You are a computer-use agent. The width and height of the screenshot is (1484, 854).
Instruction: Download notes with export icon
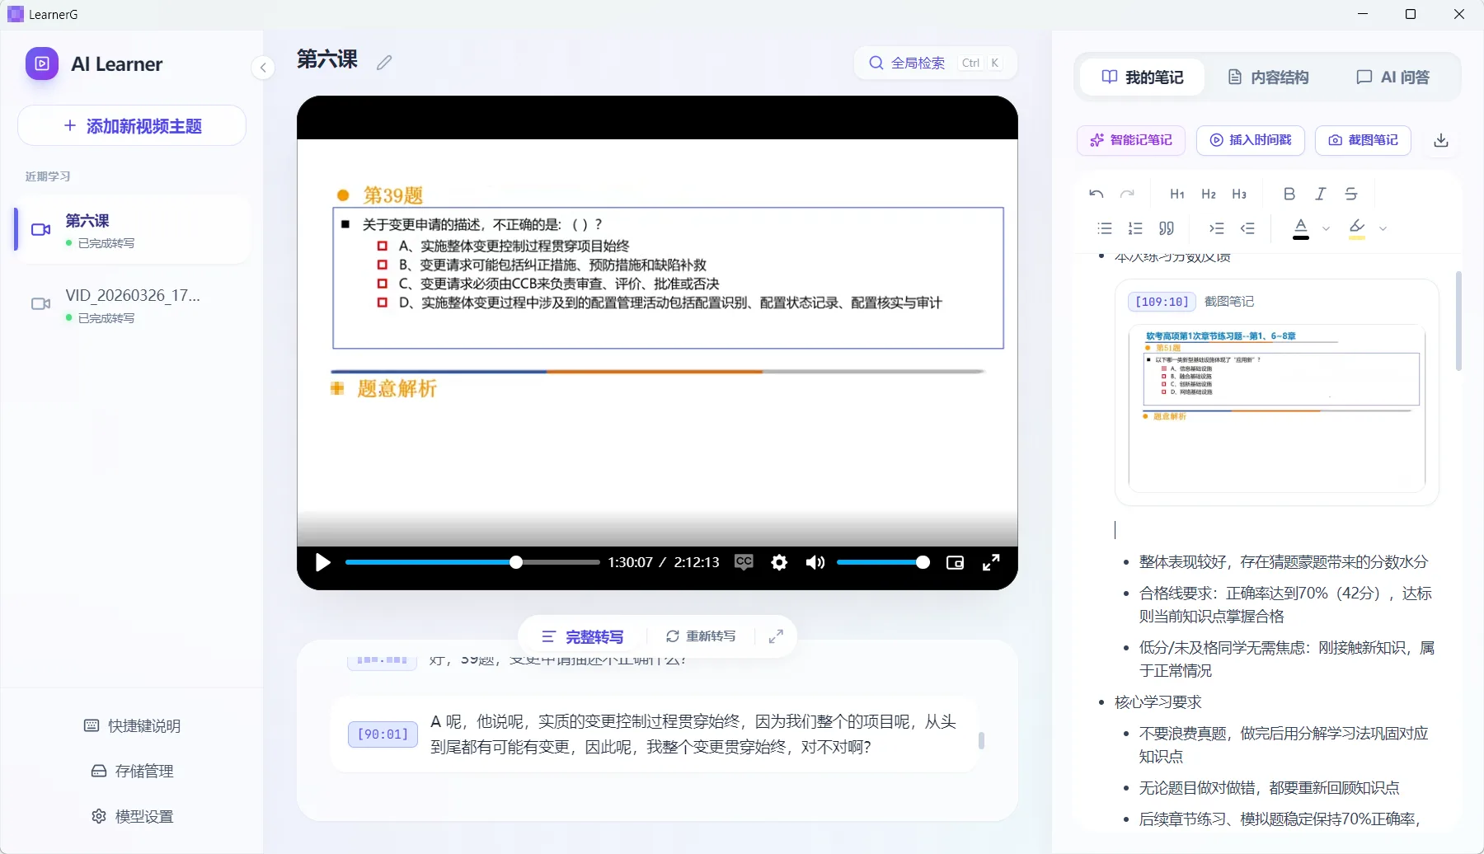point(1441,140)
